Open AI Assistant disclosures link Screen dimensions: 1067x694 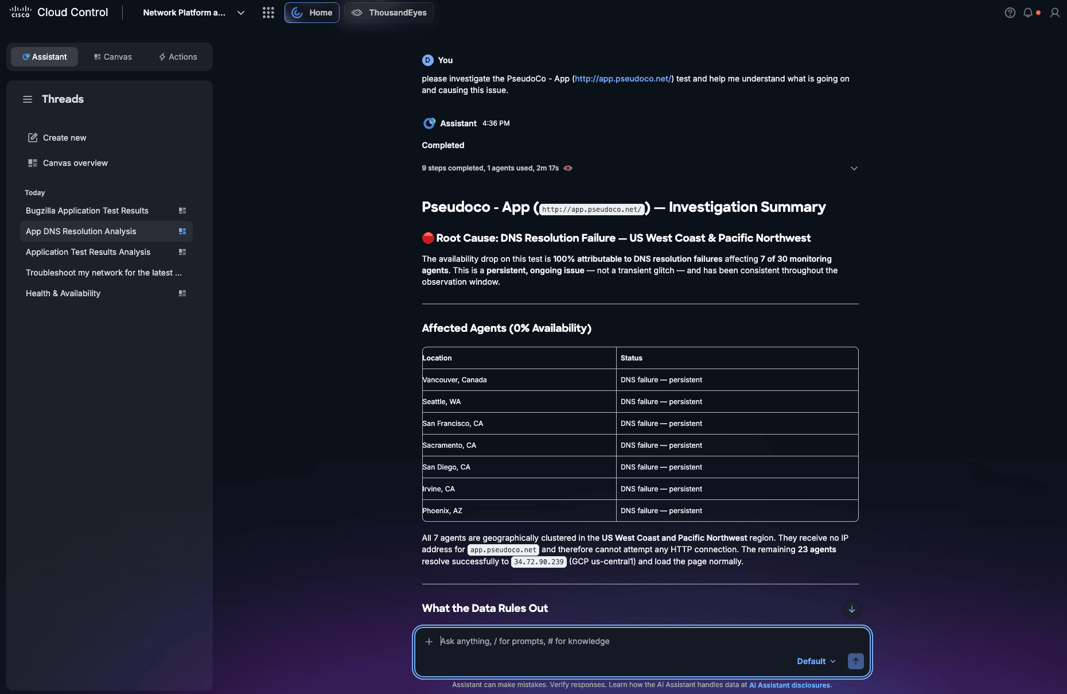coord(789,685)
